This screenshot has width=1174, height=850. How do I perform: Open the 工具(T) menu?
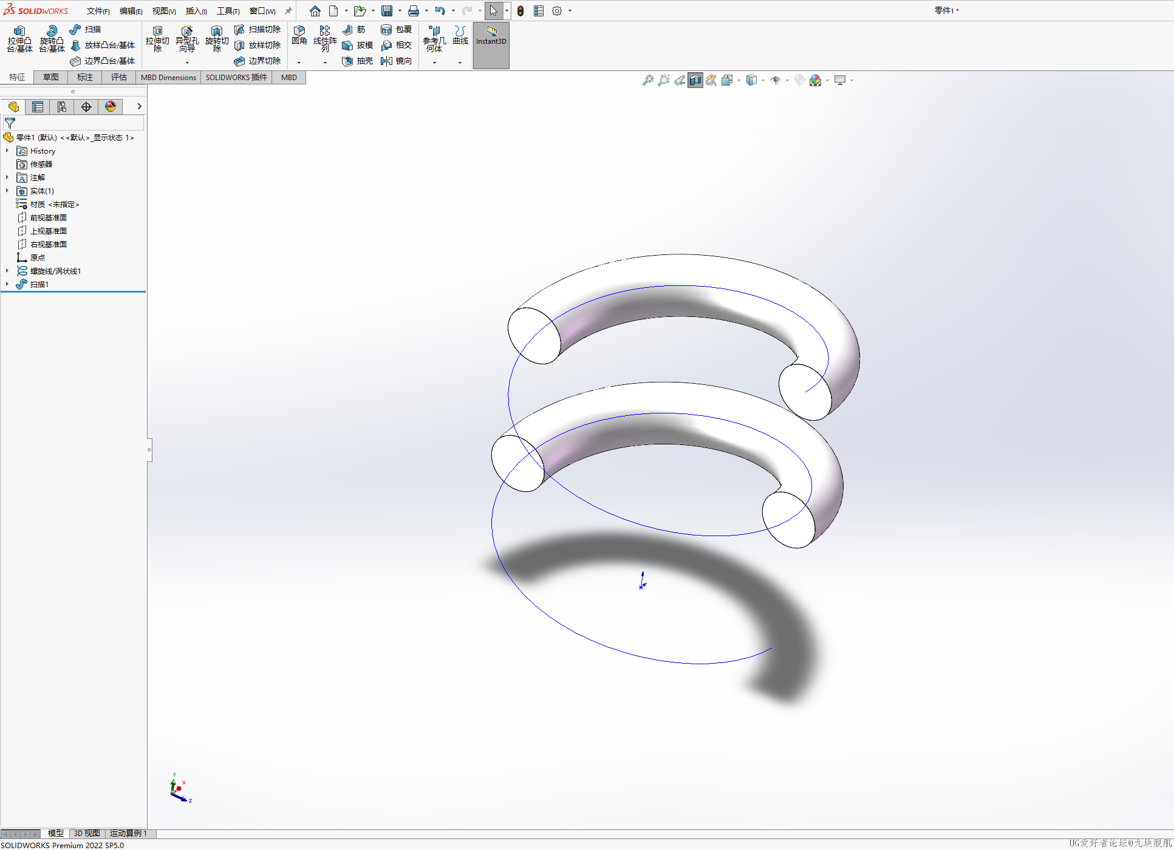[228, 11]
